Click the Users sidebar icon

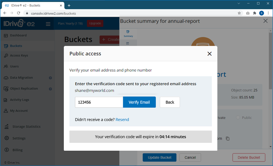[6, 66]
